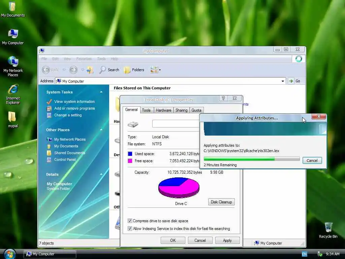Click the Back arrow in My Computer toolbar
The height and width of the screenshot is (259, 345).
tap(46, 70)
